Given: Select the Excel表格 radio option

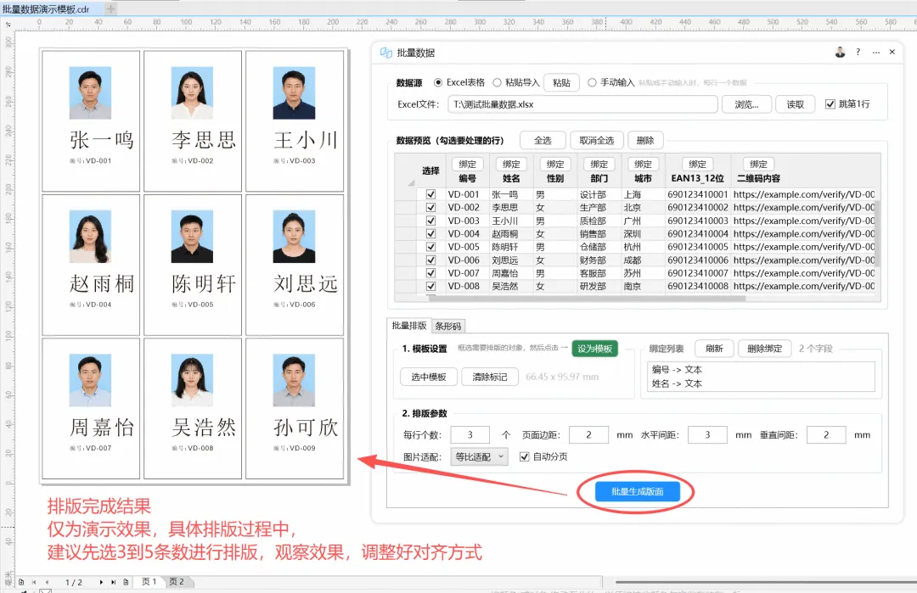Looking at the screenshot, I should click(x=437, y=82).
